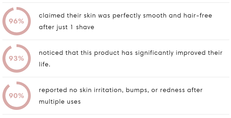Click the 90% circular progress ring
This screenshot has width=231, height=118.
pos(16,96)
